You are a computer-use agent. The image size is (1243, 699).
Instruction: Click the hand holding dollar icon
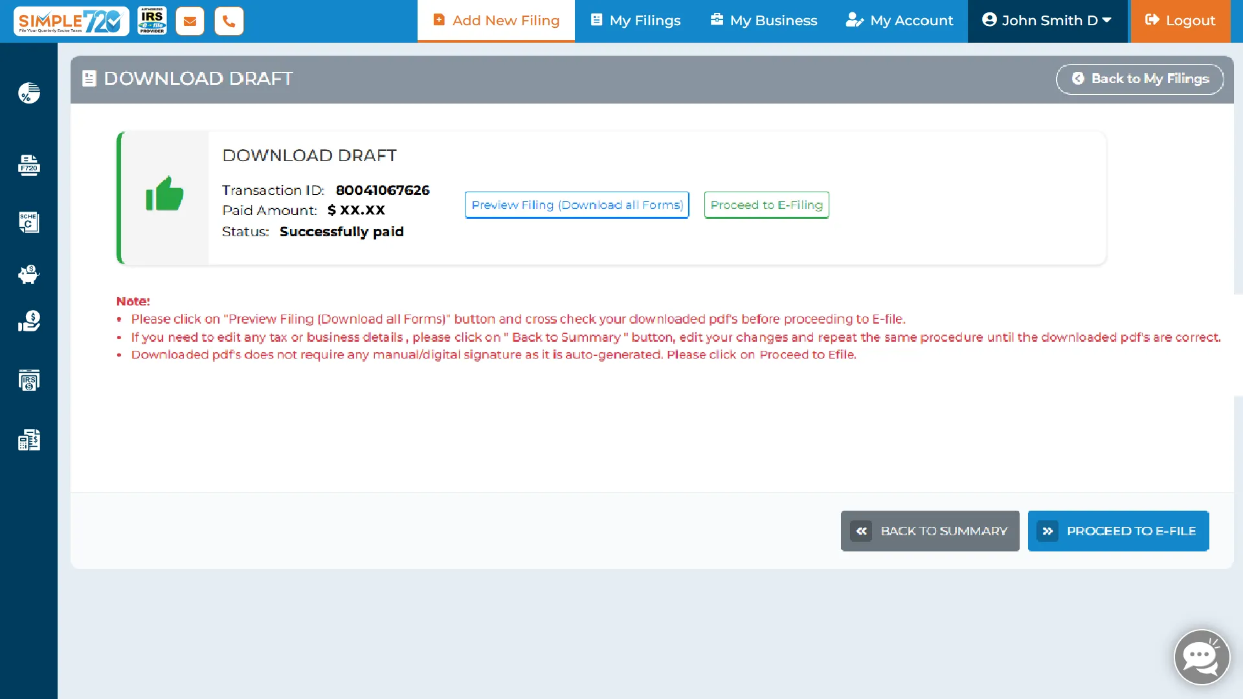(x=28, y=321)
